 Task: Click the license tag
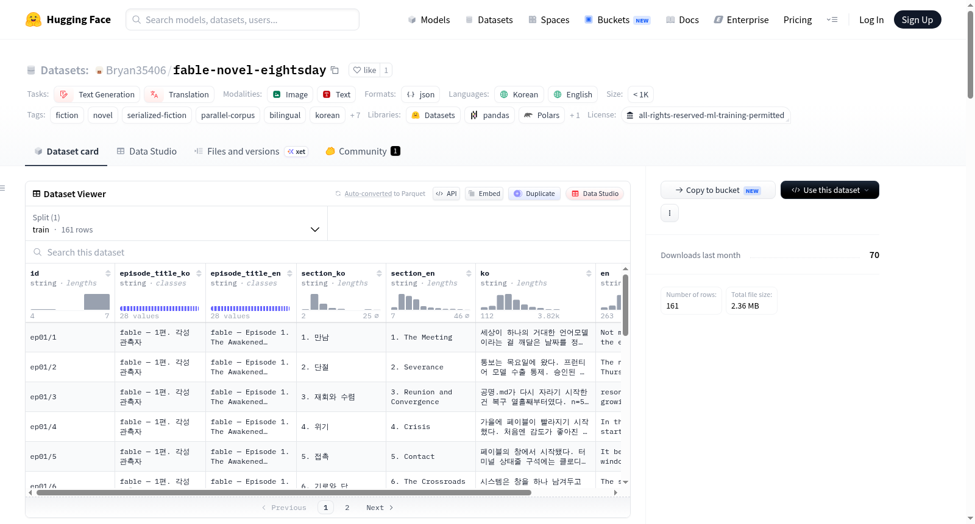[x=706, y=115]
